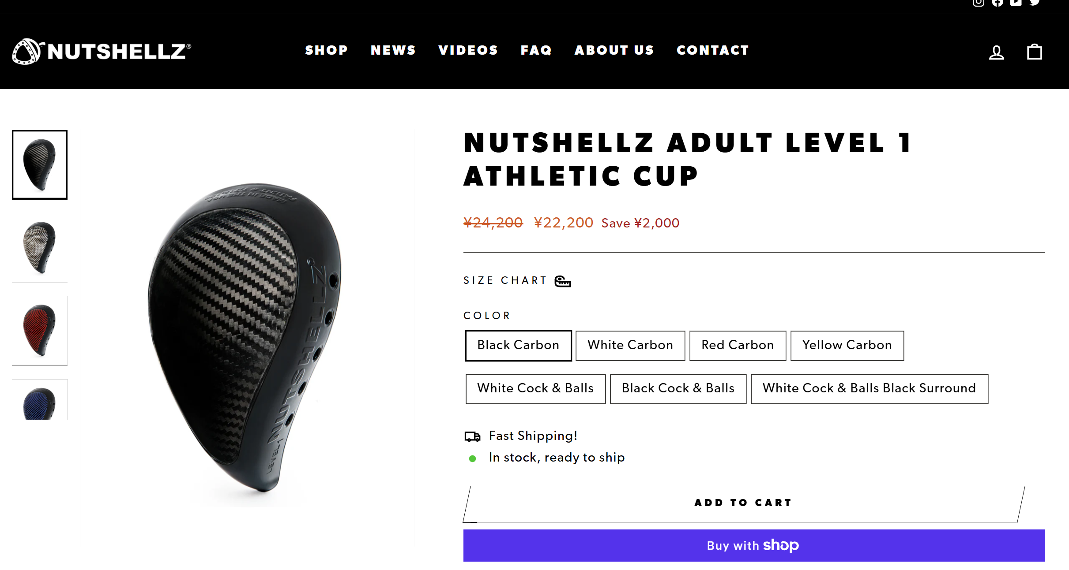Click the Nutshellz logo
Viewport: 1069px width, 570px height.
102,52
